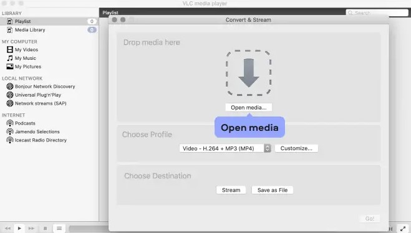Choose Save as File destination
This screenshot has height=233, width=411.
coord(273,190)
